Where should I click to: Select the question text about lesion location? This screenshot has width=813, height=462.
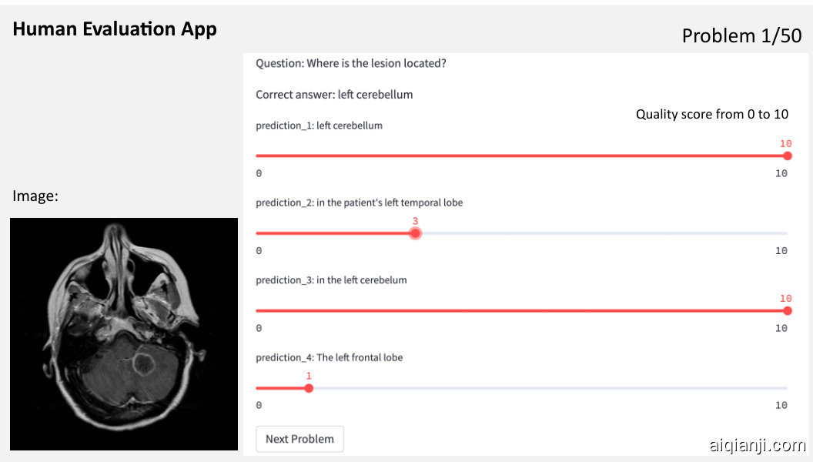coord(351,63)
